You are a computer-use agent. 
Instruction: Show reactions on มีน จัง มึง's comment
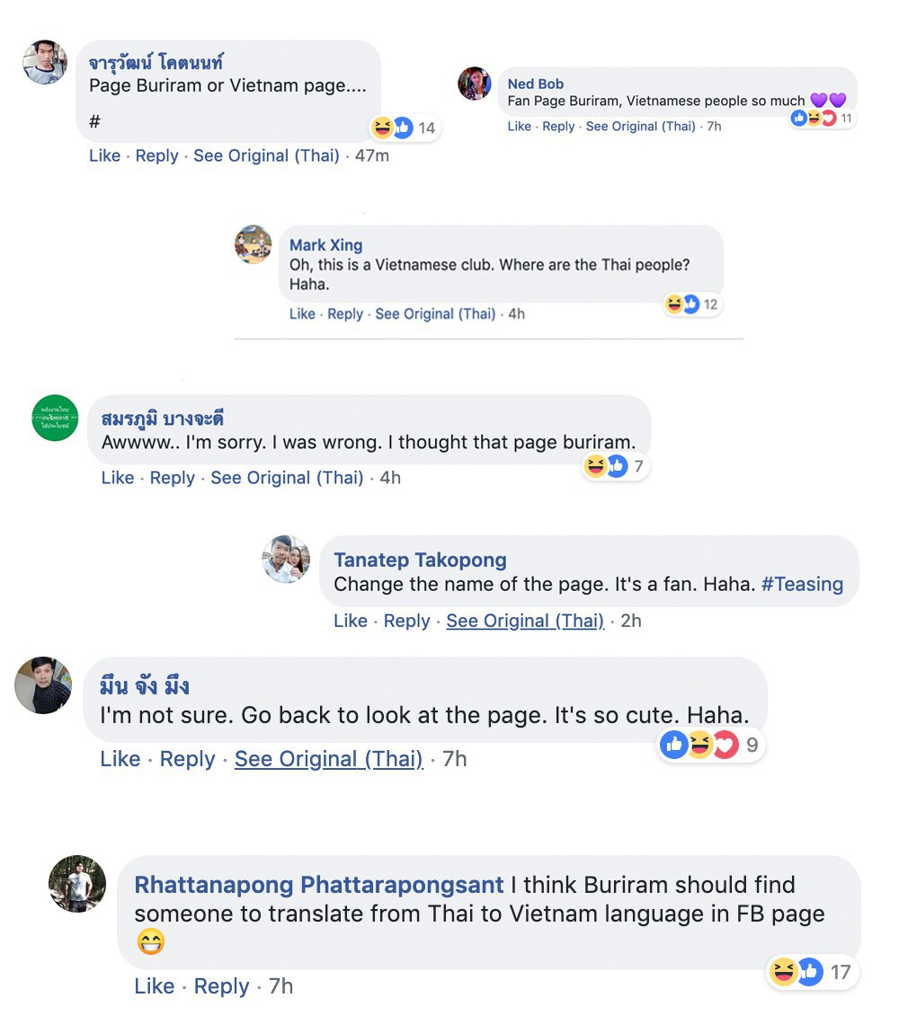point(699,745)
